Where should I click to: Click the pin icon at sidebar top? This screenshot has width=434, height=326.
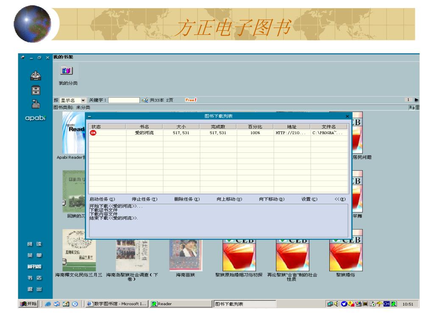tap(23, 57)
